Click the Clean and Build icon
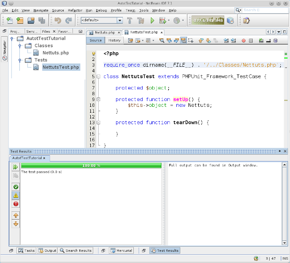 (141, 20)
